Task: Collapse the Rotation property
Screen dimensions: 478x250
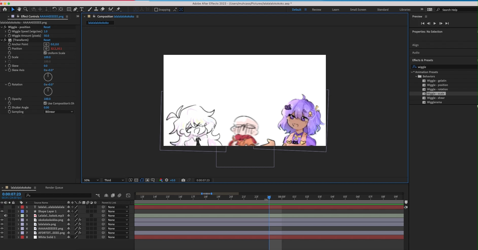Action: (6, 84)
